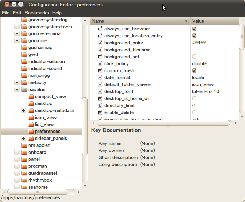
Task: Click the string key icon for background_color
Action: pos(100,43)
